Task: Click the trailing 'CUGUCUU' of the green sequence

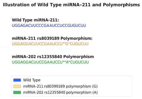Action: click(x=80, y=62)
